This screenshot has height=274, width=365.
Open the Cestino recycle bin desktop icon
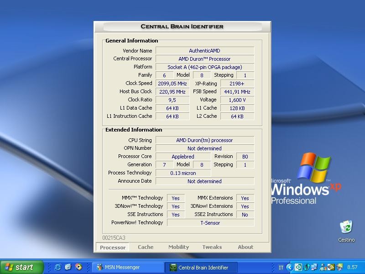click(346, 231)
